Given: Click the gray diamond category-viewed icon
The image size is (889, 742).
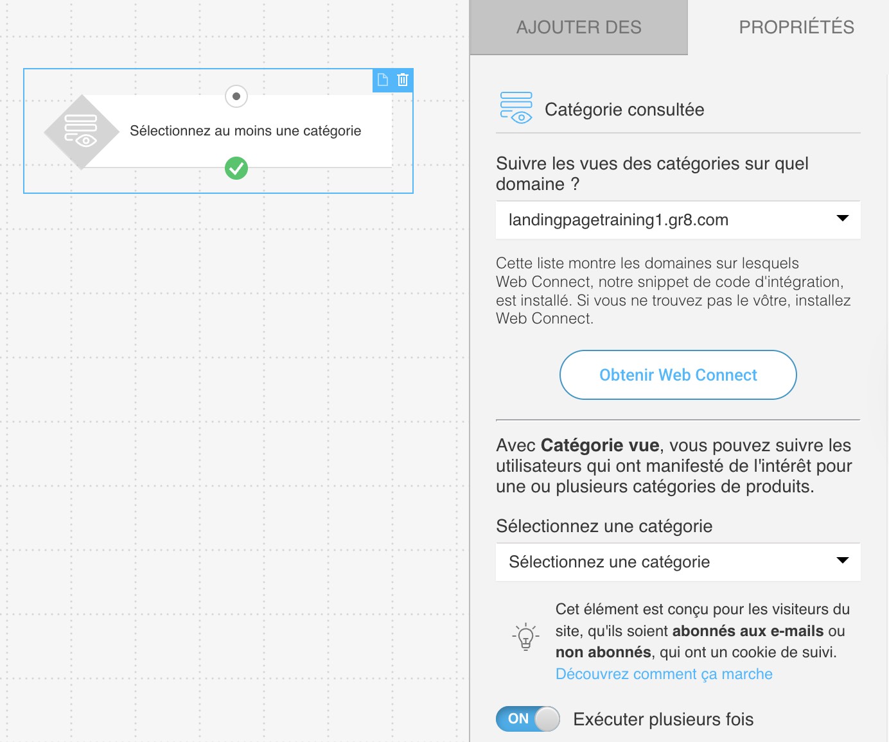Looking at the screenshot, I should 82,132.
